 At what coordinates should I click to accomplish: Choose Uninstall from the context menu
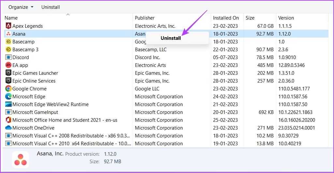click(x=171, y=38)
